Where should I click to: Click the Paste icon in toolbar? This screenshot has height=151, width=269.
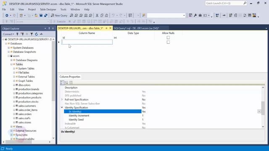tap(106, 16)
